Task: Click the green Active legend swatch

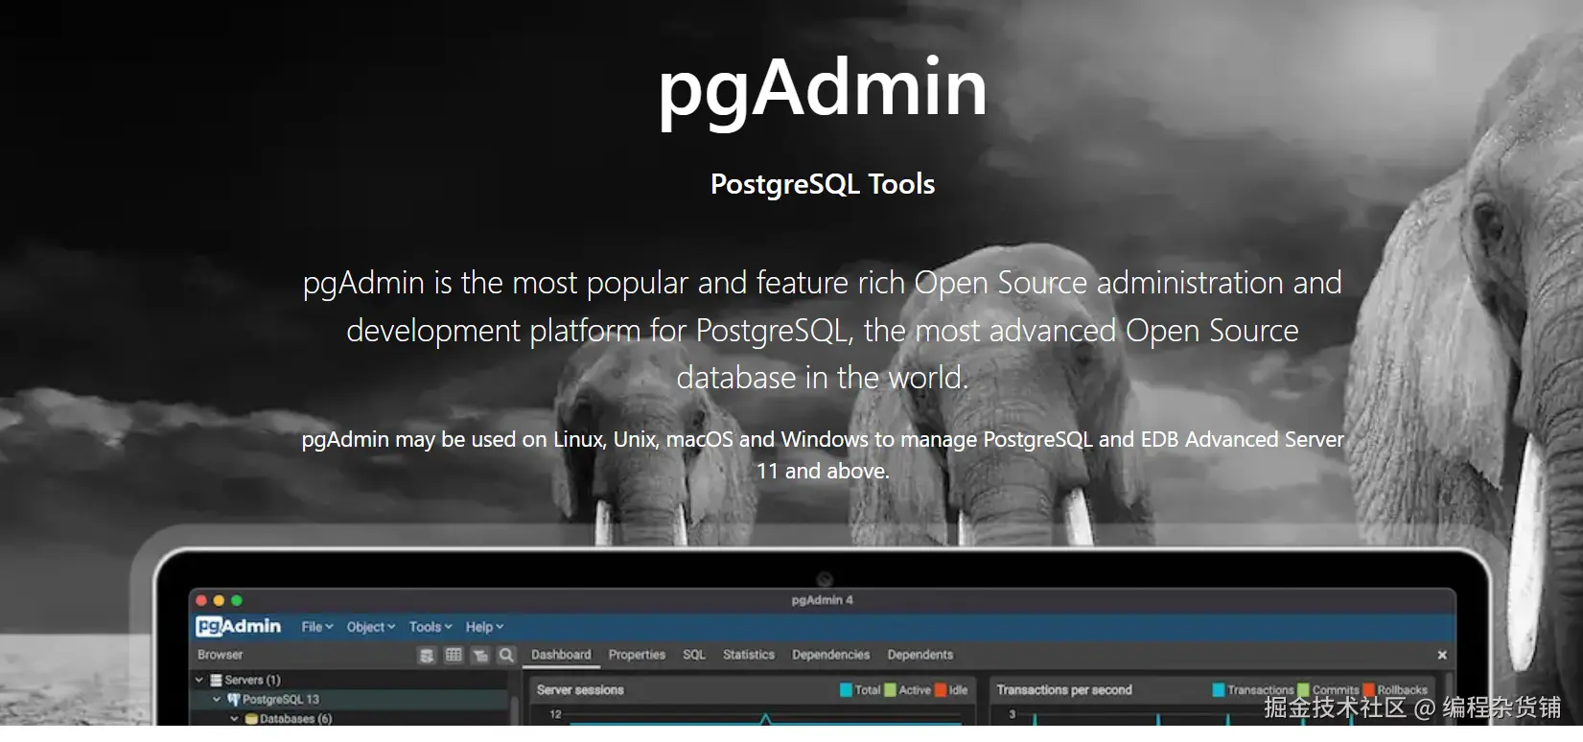Action: (x=890, y=690)
